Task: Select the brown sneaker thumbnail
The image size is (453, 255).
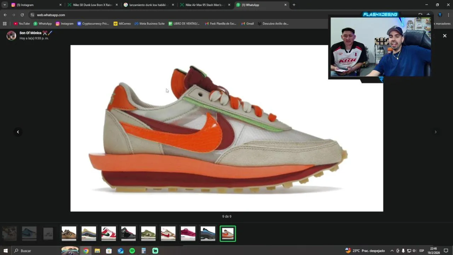Action: coord(69,233)
